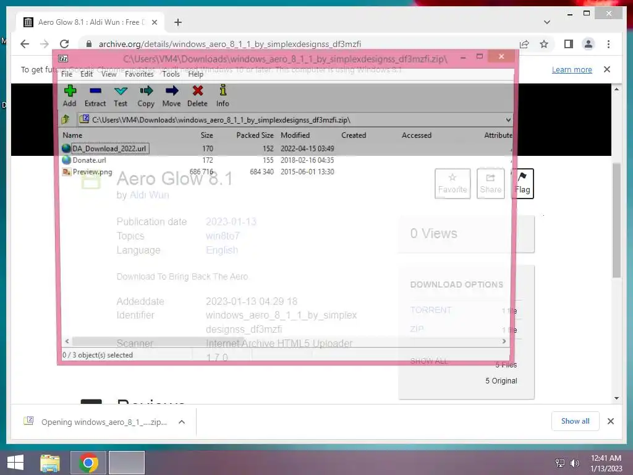633x475 pixels.
Task: Click the share page icon in Chrome
Action: (524, 44)
